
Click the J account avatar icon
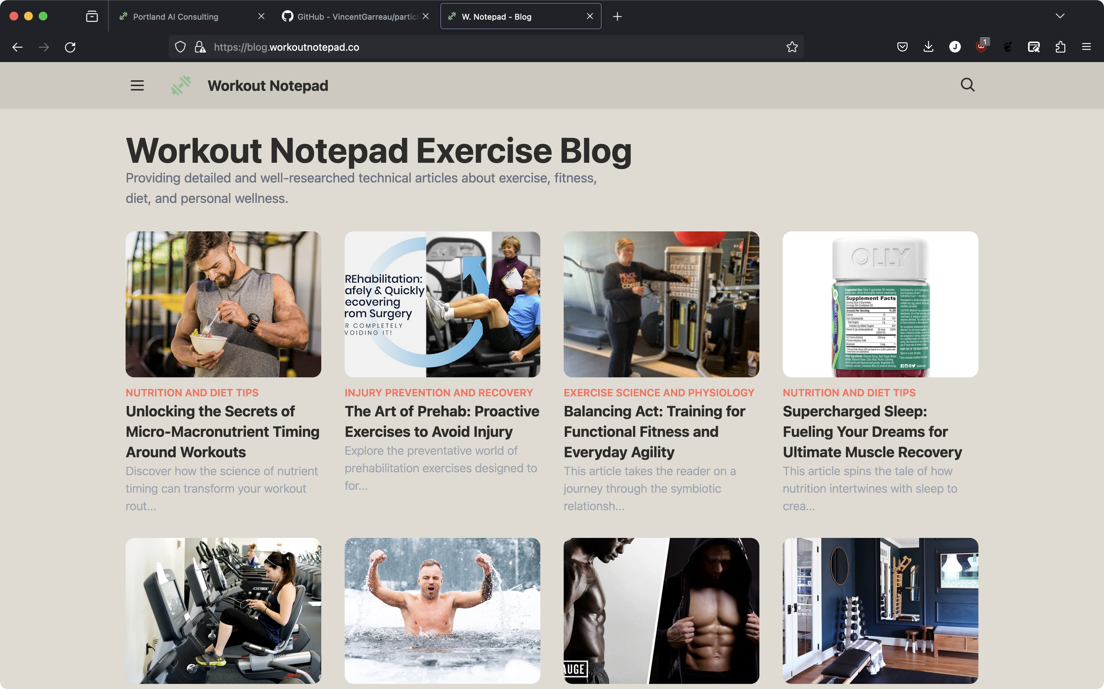(x=955, y=47)
